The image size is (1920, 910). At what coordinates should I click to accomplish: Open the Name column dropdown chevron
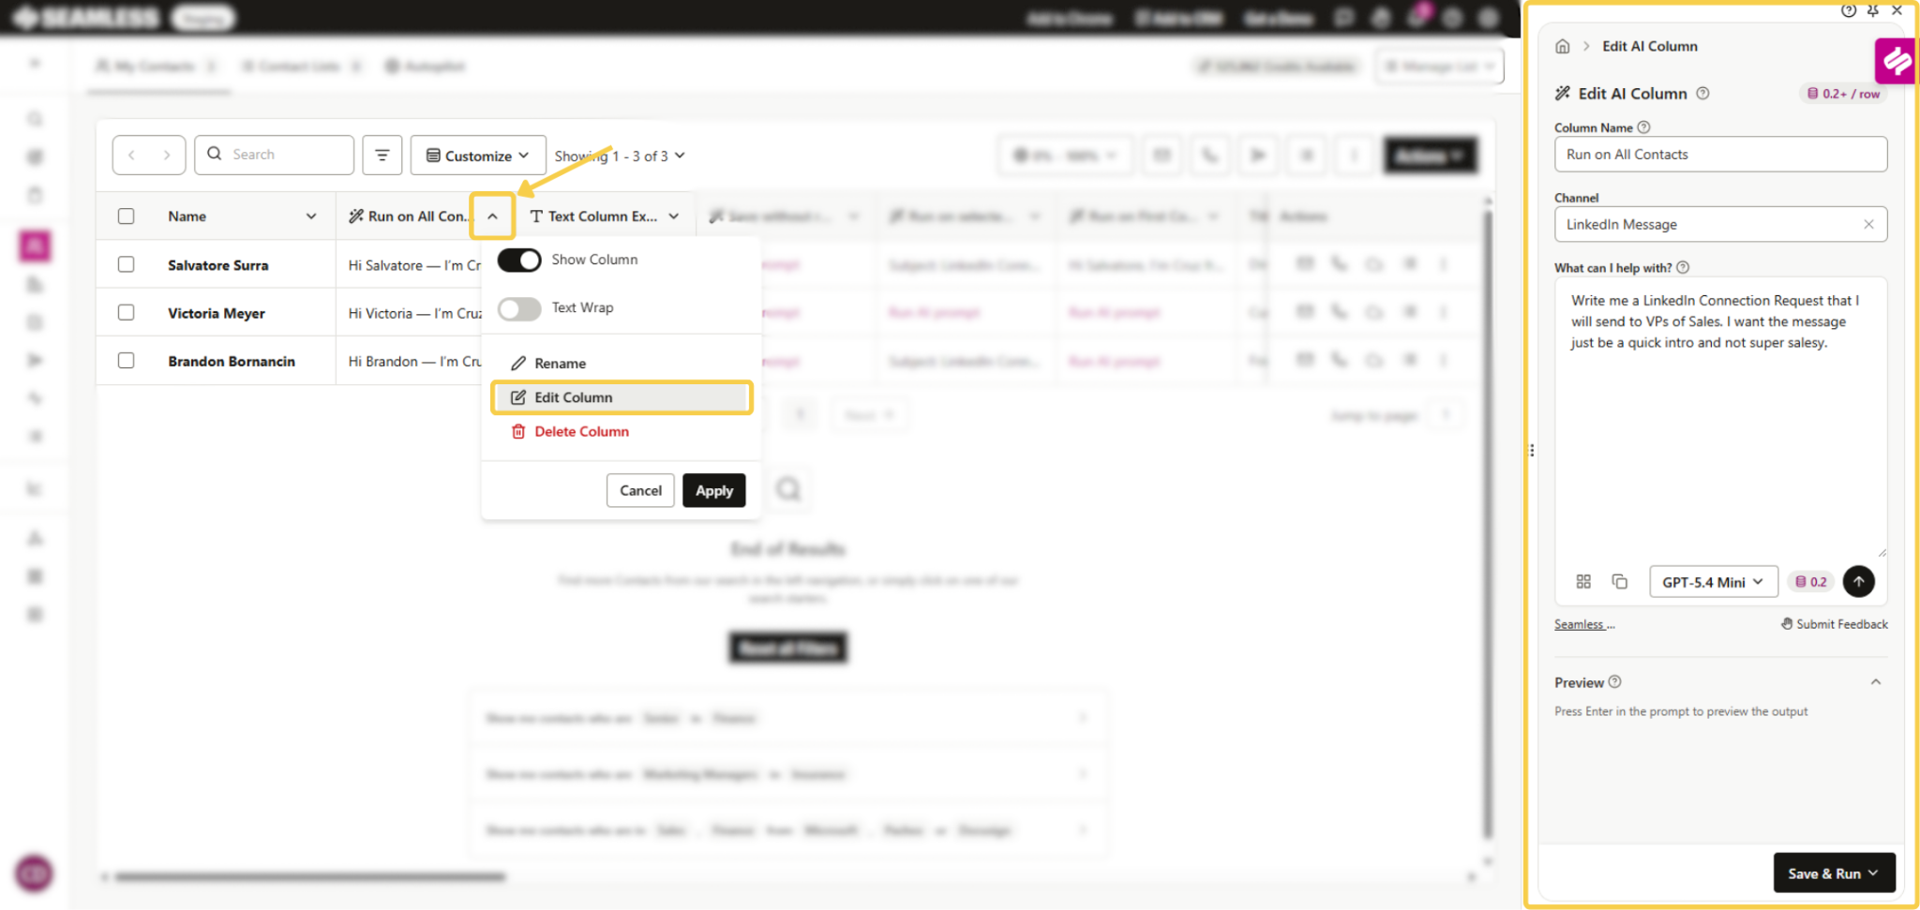pyautogui.click(x=311, y=216)
